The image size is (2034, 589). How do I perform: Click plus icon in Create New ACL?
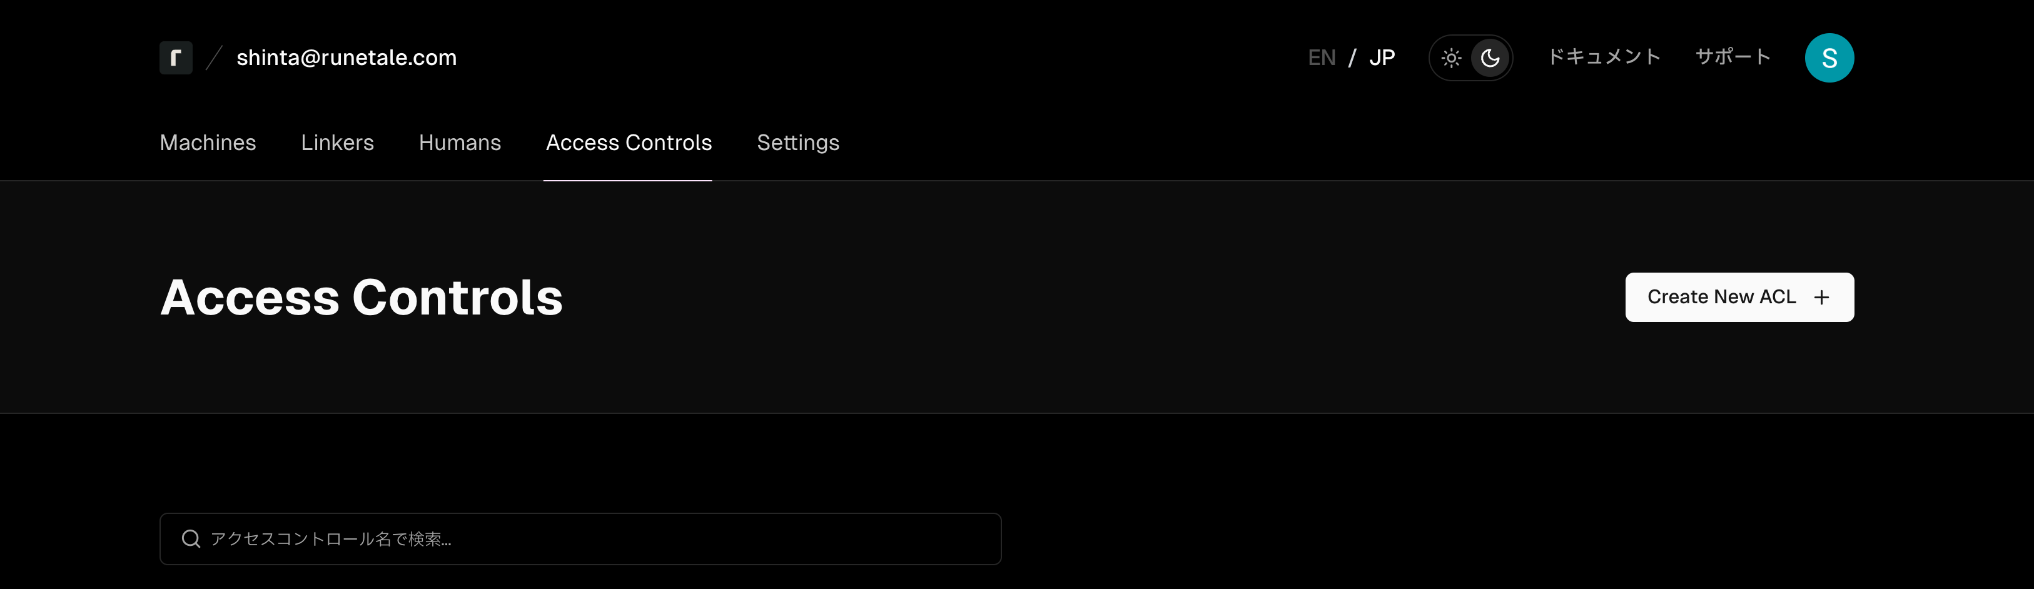click(x=1821, y=297)
